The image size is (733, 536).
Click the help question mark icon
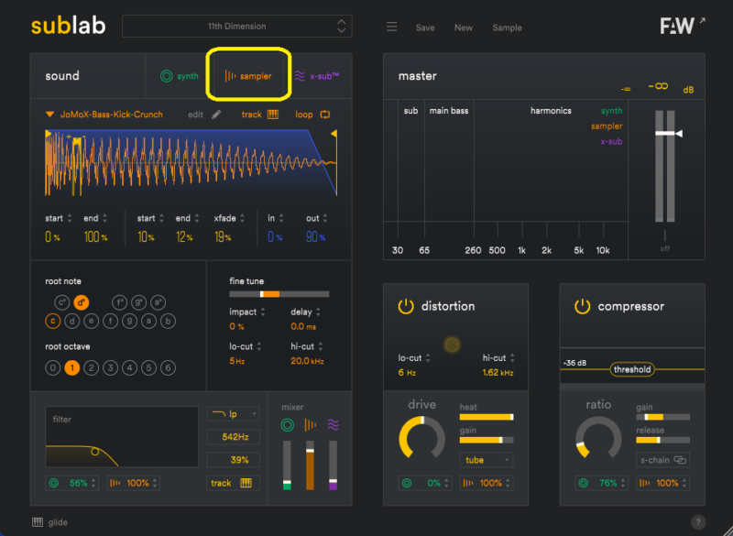pyautogui.click(x=698, y=522)
